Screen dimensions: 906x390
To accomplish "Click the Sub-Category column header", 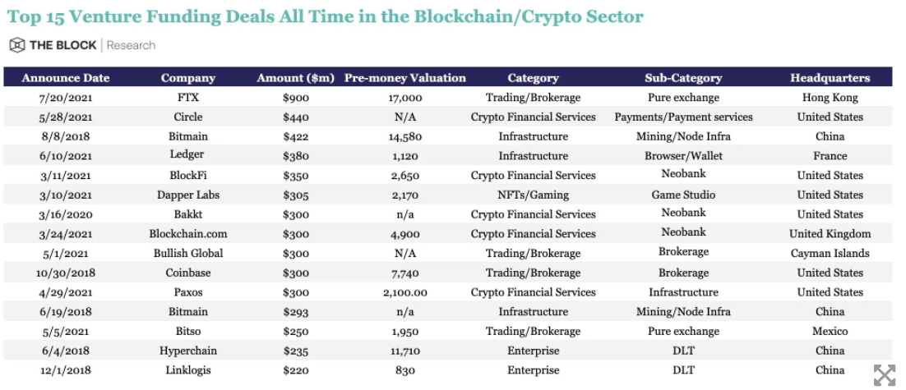I will pyautogui.click(x=683, y=78).
